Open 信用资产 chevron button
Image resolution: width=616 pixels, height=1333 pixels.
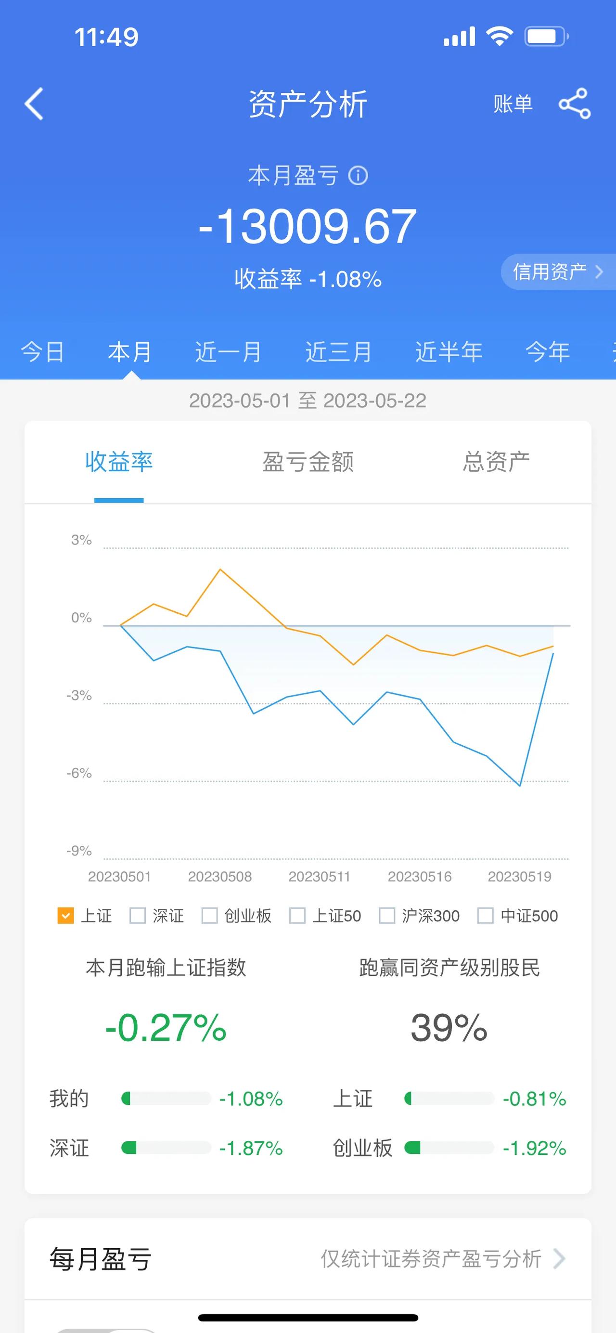(x=558, y=272)
